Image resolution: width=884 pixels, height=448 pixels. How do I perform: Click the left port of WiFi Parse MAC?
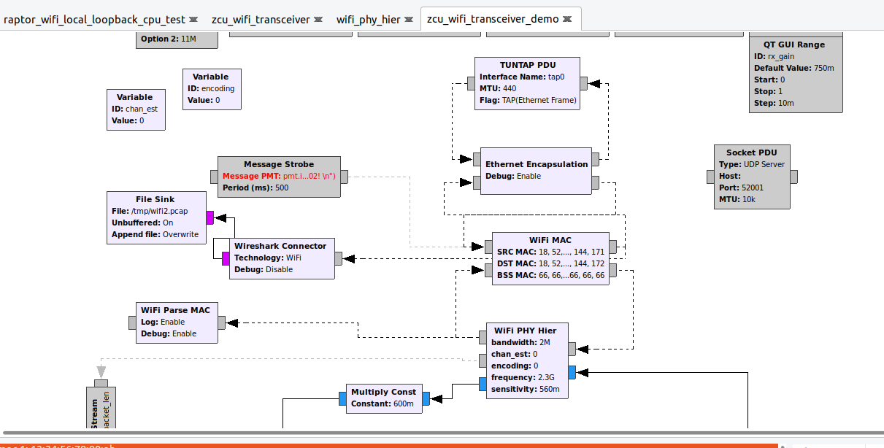point(132,323)
